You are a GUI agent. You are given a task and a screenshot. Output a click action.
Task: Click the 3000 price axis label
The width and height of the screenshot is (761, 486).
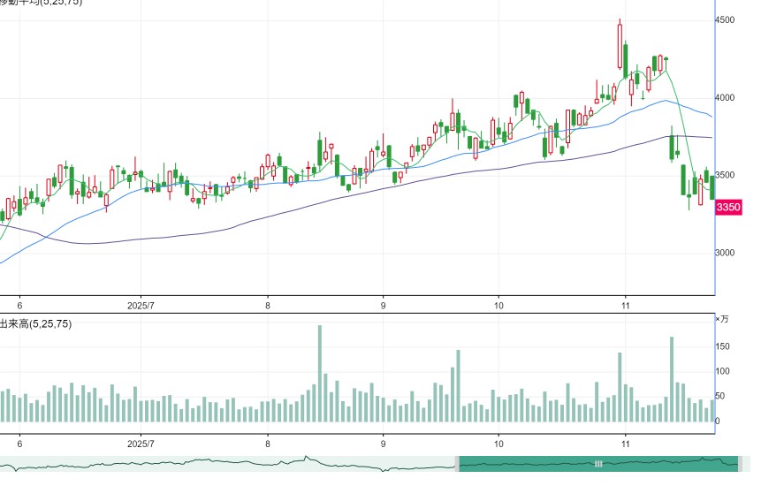[725, 253]
